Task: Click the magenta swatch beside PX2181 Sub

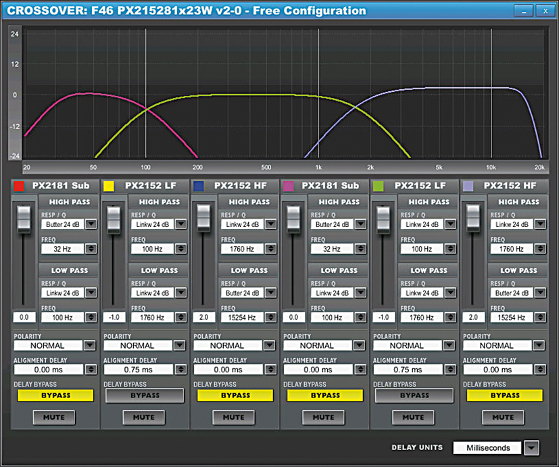Action: click(x=289, y=186)
